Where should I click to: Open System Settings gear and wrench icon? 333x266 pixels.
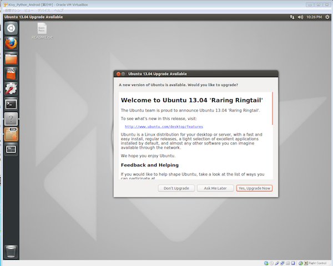tap(11, 89)
